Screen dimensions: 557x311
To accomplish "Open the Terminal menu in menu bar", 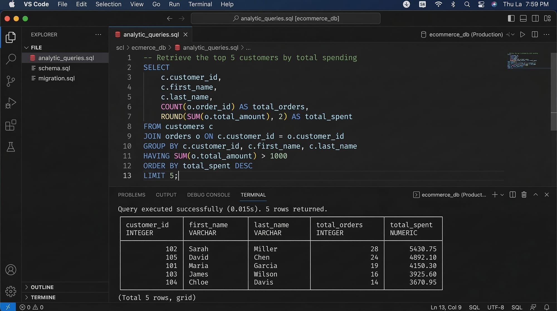I will (x=200, y=4).
